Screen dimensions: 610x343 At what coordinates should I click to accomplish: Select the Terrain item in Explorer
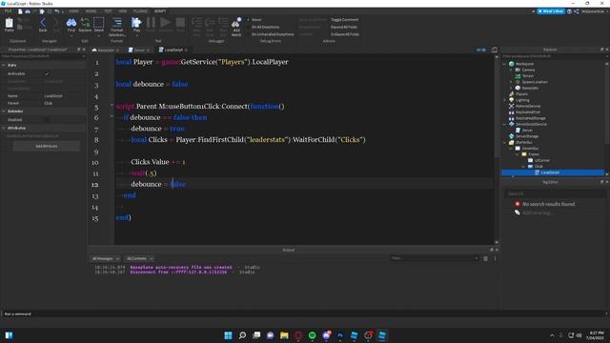pos(527,76)
